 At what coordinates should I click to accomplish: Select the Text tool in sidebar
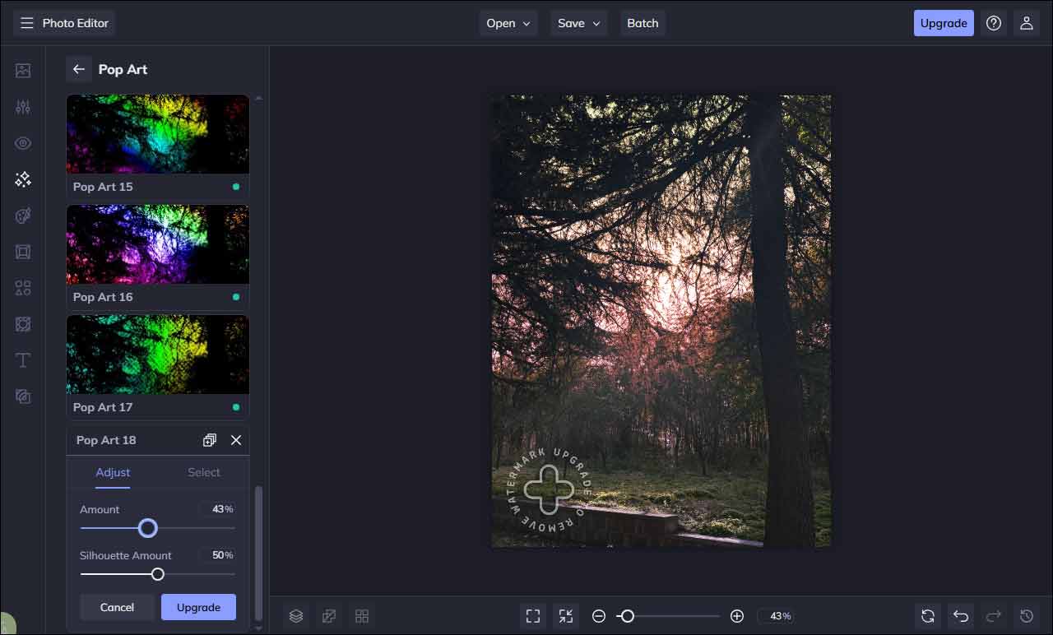click(x=23, y=360)
